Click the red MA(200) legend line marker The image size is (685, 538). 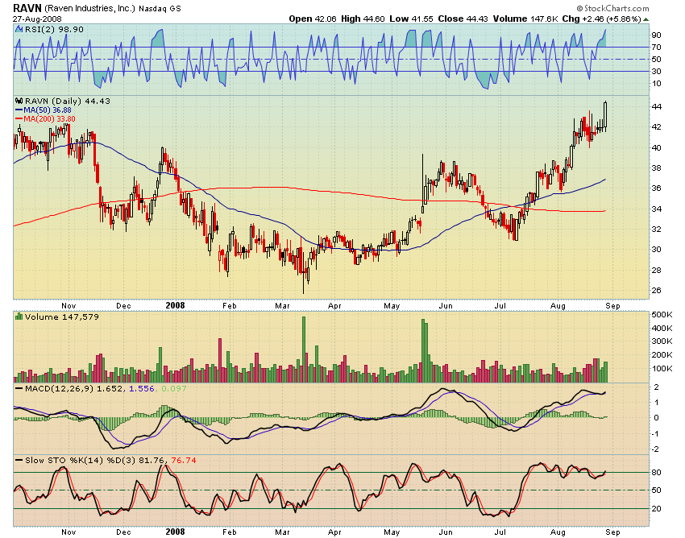(19, 118)
